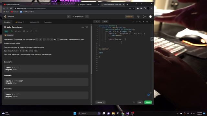Viewport: 207px width, 116px height.
Task: Click the green solved check icon
Action: pyautogui.click(x=12, y=31)
